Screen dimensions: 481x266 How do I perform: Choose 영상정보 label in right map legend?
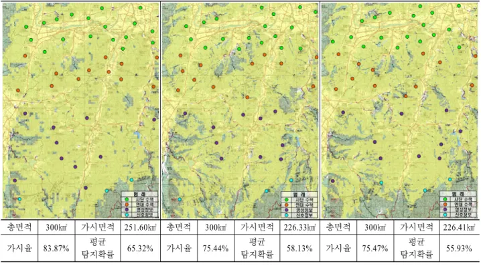pos(463,209)
